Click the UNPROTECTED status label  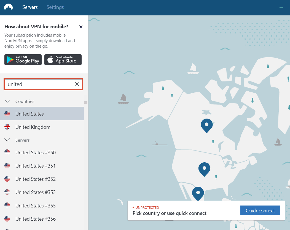(147, 207)
